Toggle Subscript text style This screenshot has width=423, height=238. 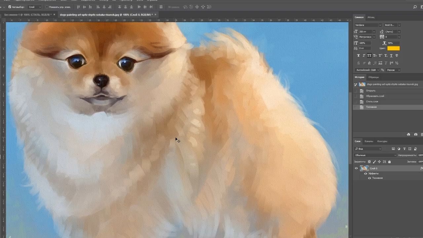pos(386,56)
